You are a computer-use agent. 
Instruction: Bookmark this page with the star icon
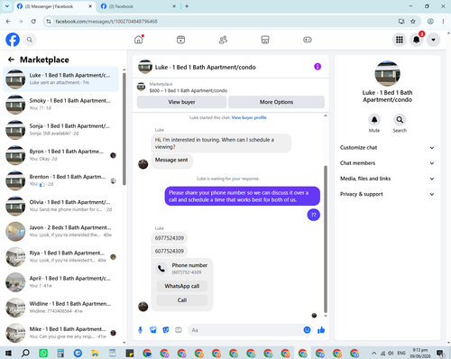(413, 22)
